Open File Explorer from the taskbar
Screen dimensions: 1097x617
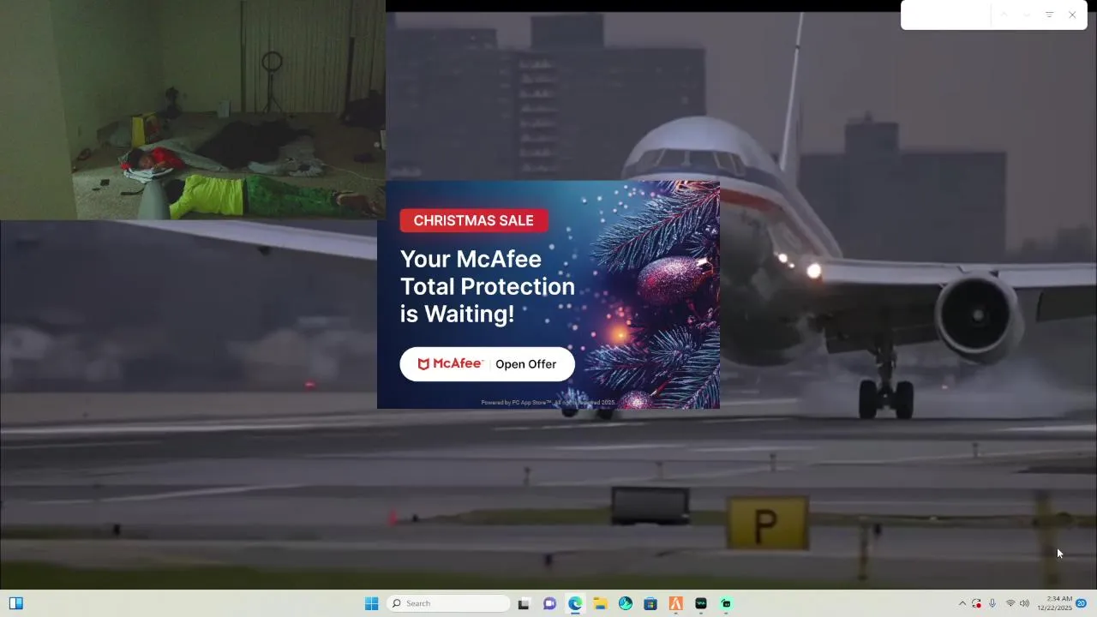coord(600,603)
